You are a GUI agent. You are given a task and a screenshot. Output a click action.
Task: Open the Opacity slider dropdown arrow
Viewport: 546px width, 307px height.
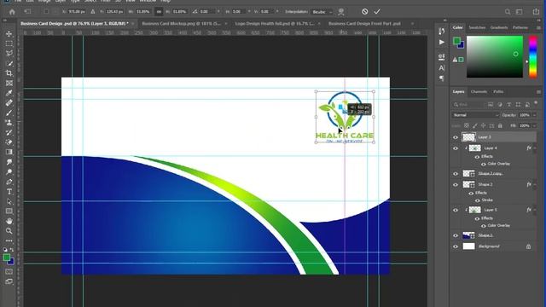[535, 115]
